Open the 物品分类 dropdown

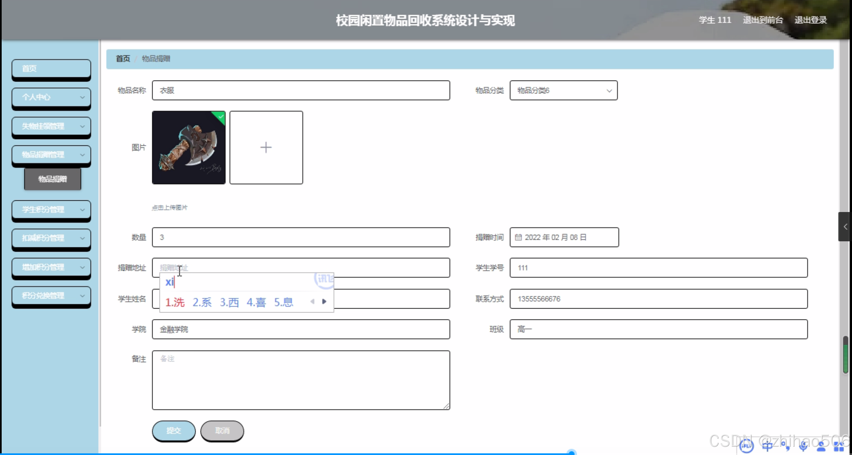click(x=563, y=91)
